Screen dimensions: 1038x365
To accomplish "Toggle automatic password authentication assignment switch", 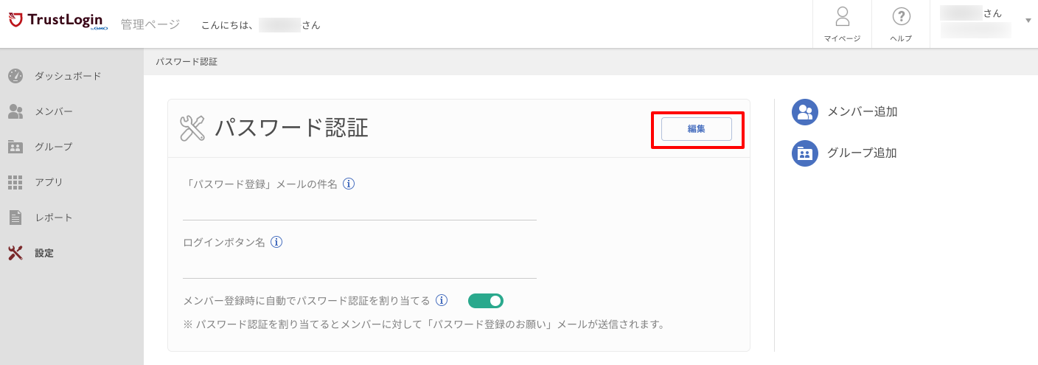I will click(x=486, y=301).
